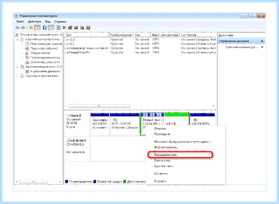Image resolution: width=279 pixels, height=204 pixels.
Task: Open the Действие menu
Action: (x=34, y=21)
